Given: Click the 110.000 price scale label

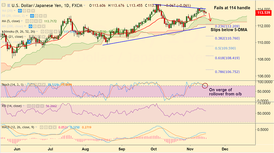Looking at the screenshot, I should pos(263,42).
